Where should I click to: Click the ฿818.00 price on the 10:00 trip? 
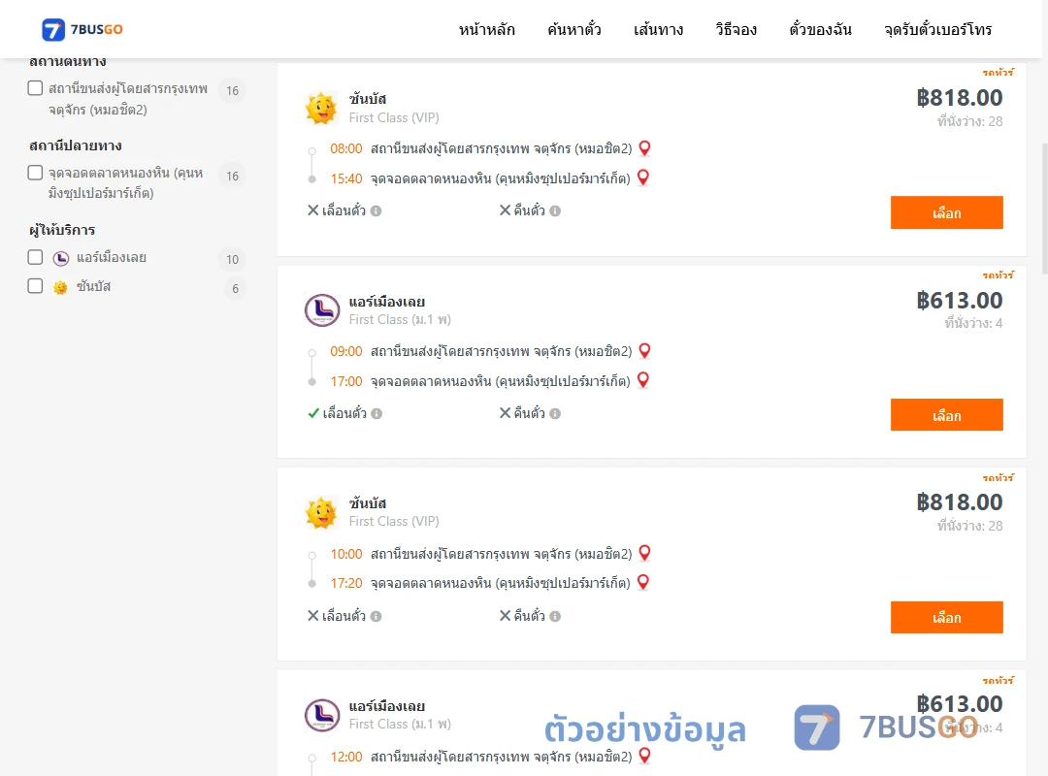pyautogui.click(x=959, y=501)
